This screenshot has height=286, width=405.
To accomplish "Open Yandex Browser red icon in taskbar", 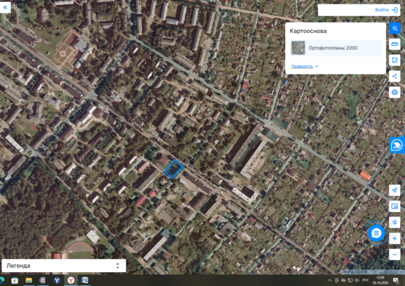I will pyautogui.click(x=71, y=280).
